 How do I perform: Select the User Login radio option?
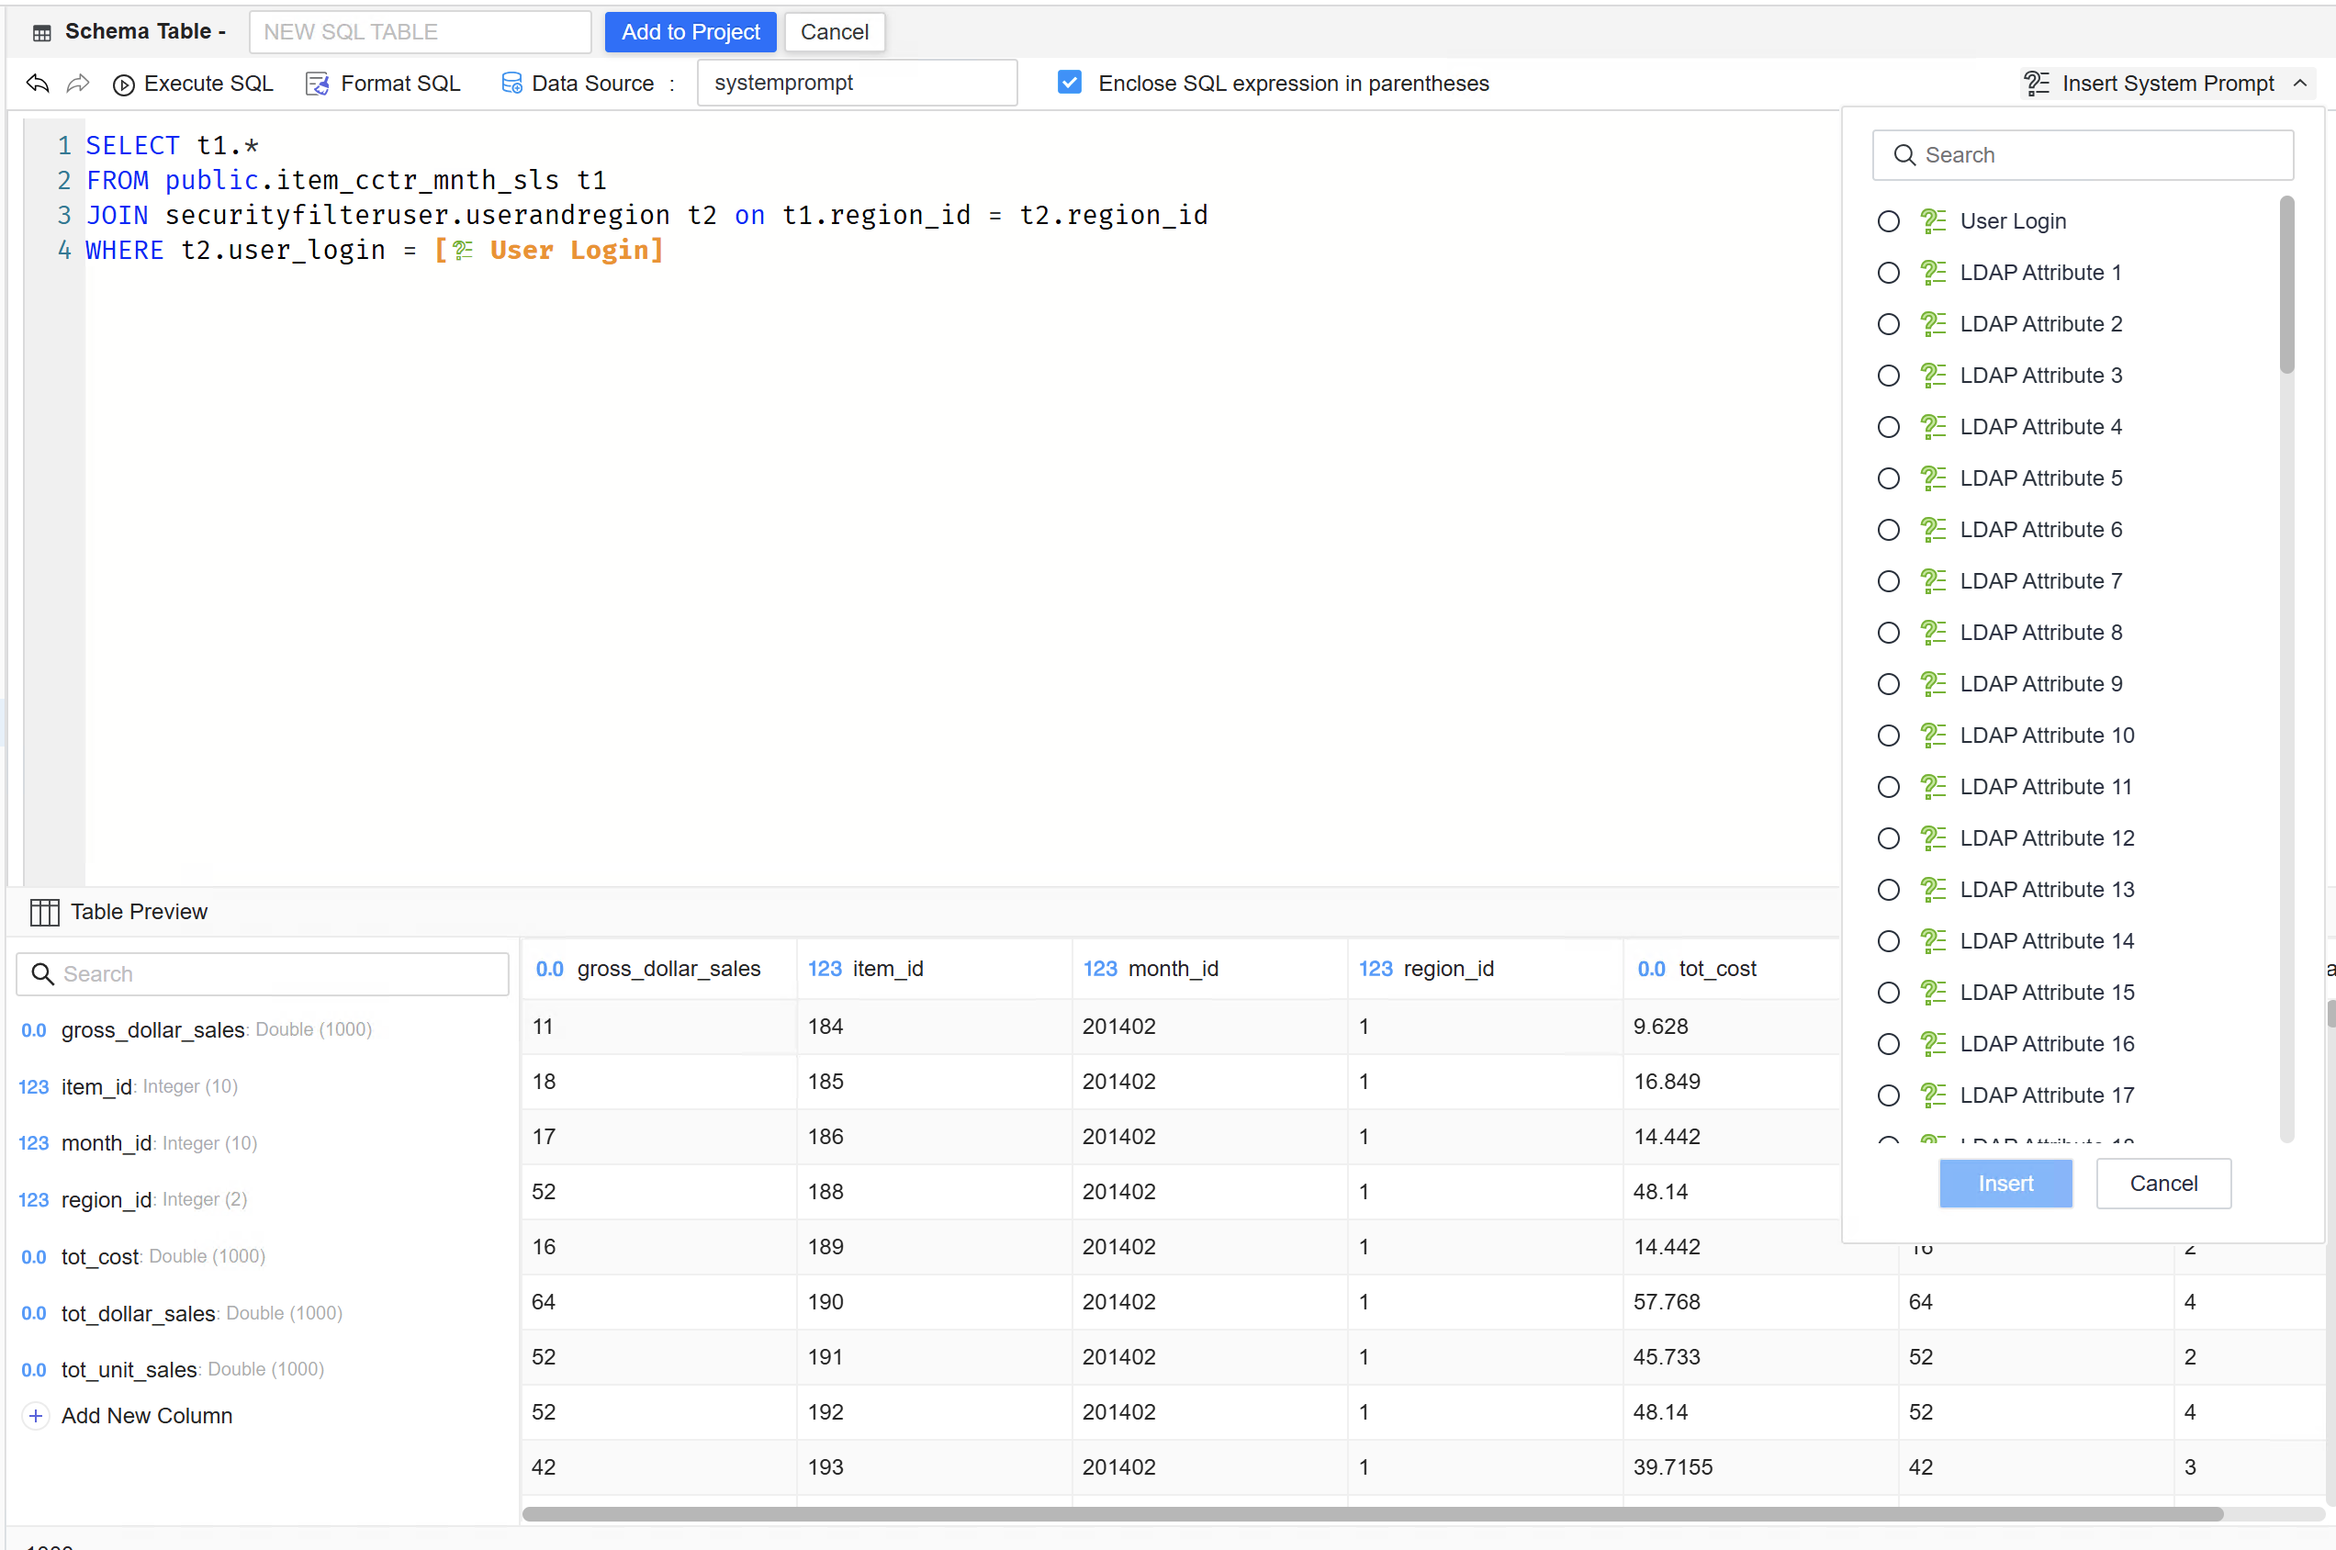coord(1887,221)
